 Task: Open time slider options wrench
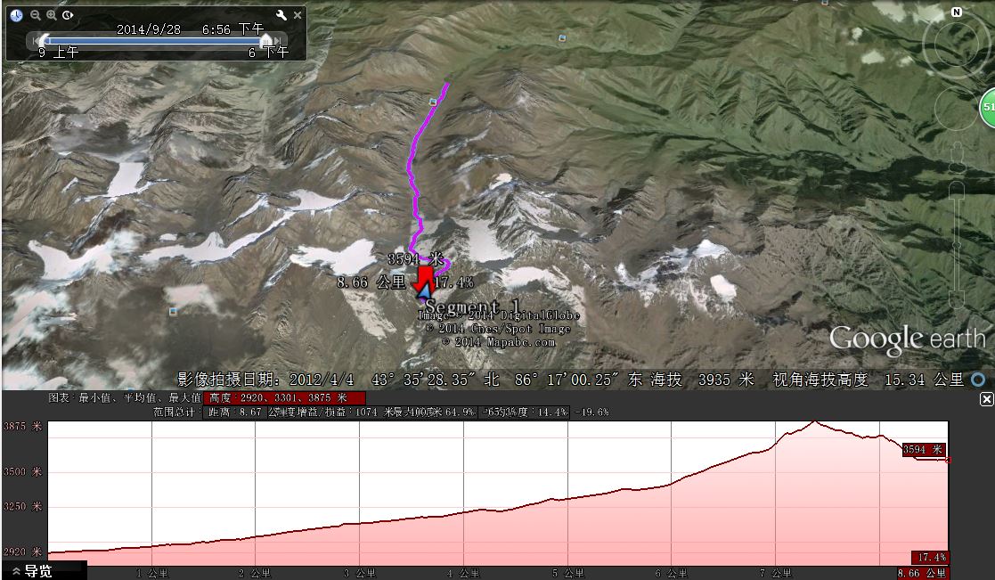tap(281, 15)
